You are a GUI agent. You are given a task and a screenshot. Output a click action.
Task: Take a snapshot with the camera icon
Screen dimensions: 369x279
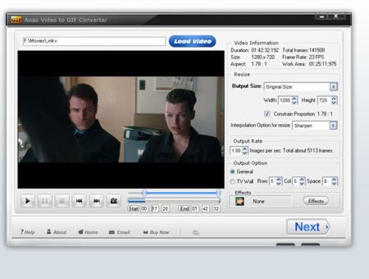(114, 201)
